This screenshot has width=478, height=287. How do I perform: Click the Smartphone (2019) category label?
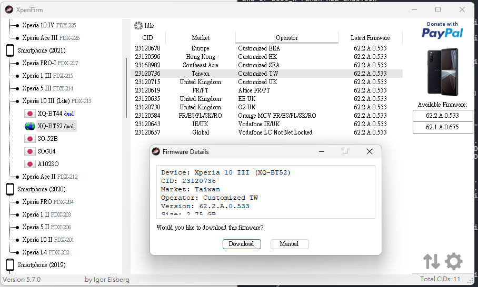(42, 265)
